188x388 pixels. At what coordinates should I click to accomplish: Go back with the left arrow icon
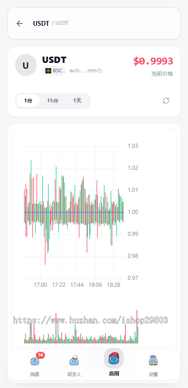(19, 23)
